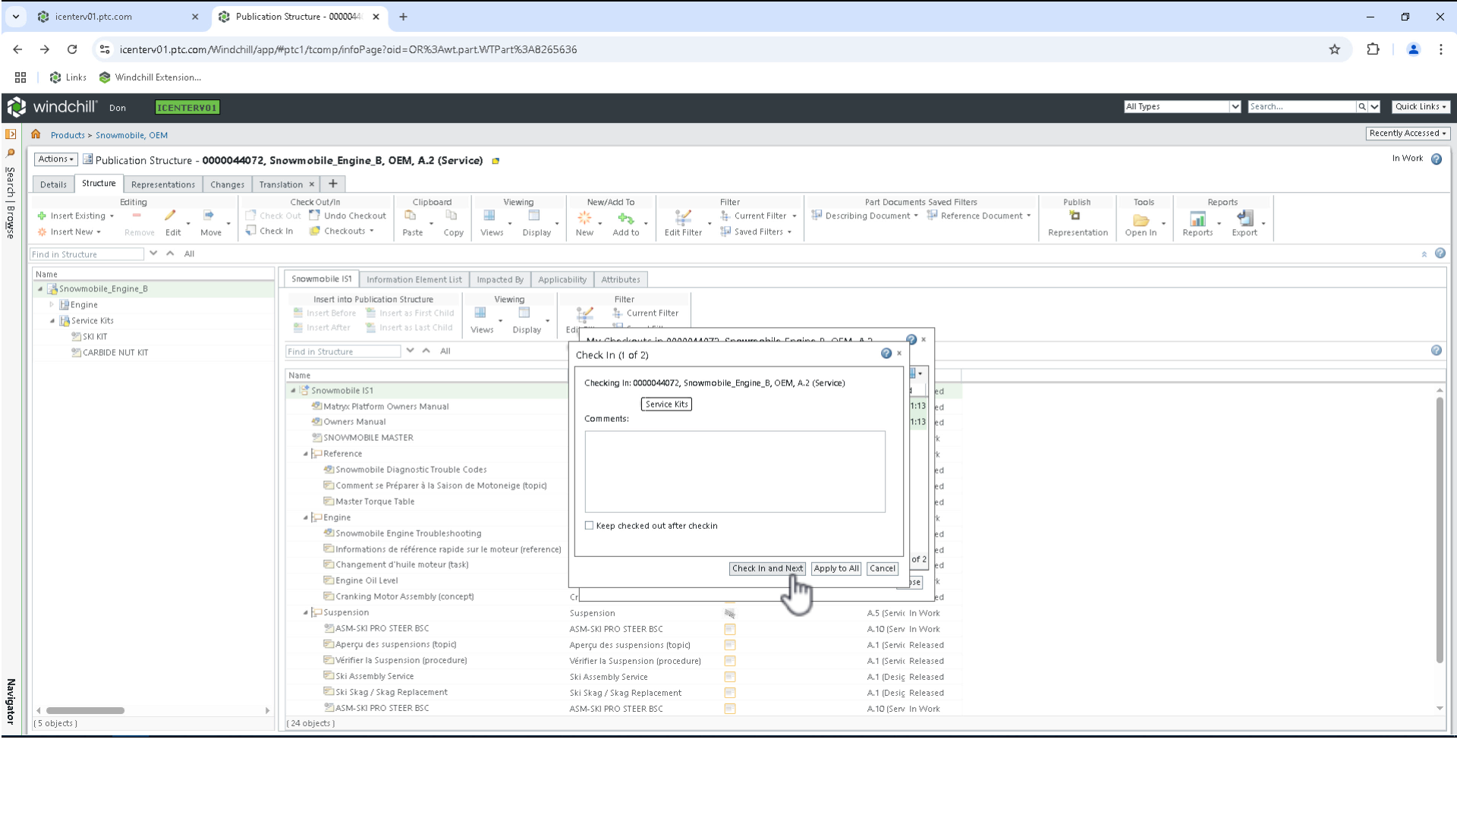Viewport: 1457px width, 818px height.
Task: Click the Apply to All button
Action: [835, 568]
